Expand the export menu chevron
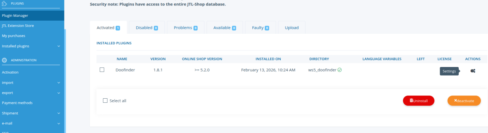The height and width of the screenshot is (133, 488). pyautogui.click(x=59, y=93)
